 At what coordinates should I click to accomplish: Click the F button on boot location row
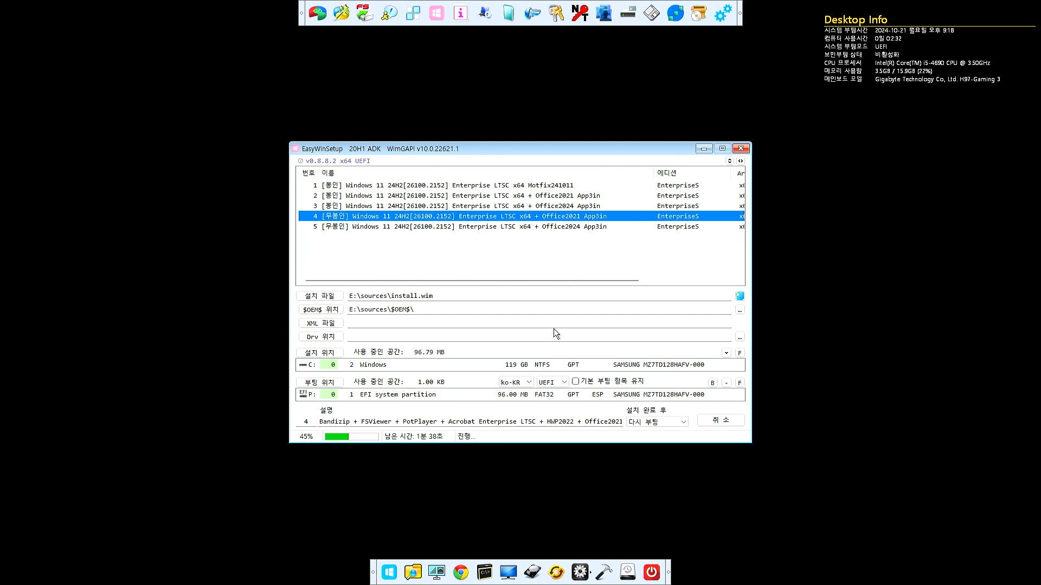(x=740, y=382)
